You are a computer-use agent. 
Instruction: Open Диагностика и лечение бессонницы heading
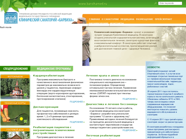coord(112,104)
